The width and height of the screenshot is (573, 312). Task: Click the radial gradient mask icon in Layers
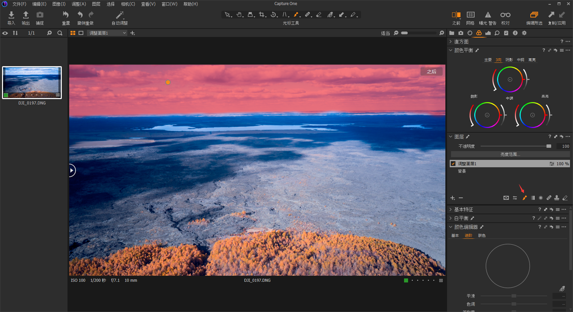(541, 198)
